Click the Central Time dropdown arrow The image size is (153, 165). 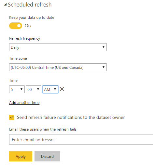coord(104,67)
